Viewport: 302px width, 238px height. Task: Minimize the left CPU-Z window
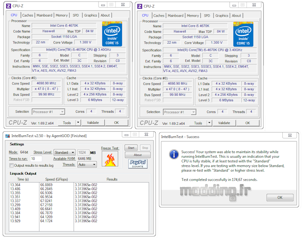pyautogui.click(x=103, y=5)
